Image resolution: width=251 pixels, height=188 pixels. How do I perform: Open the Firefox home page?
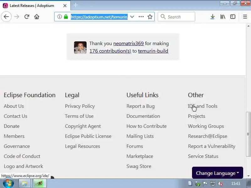point(37,17)
